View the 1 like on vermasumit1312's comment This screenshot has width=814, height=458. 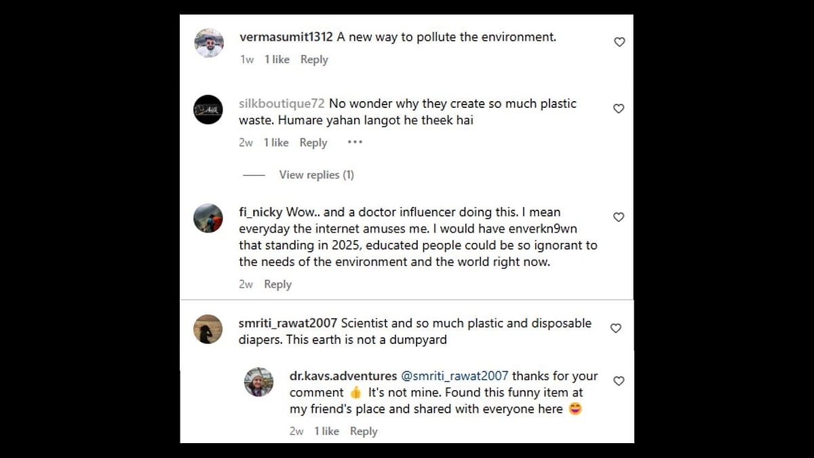(x=277, y=60)
